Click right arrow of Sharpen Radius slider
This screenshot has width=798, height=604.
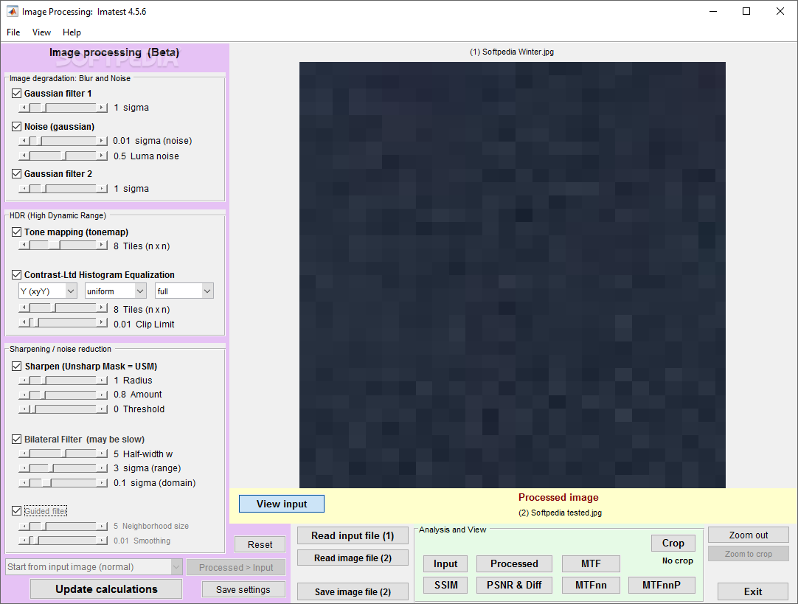pyautogui.click(x=103, y=380)
